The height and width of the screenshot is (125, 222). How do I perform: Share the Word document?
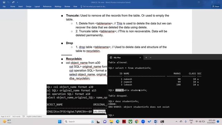point(216,7)
